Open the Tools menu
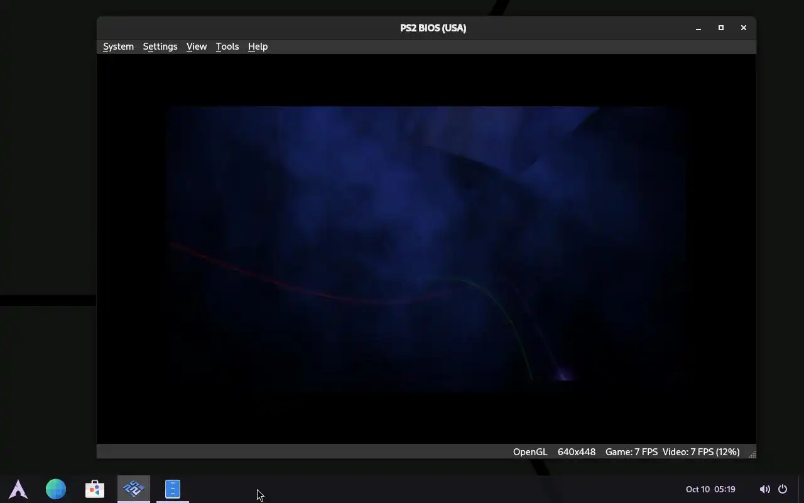This screenshot has width=804, height=503. 227,47
